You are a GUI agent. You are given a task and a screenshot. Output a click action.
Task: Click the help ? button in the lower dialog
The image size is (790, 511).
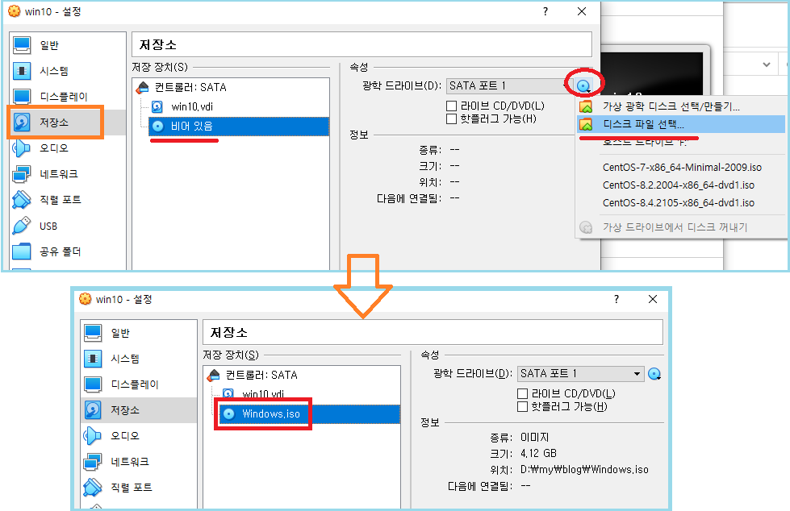coord(617,299)
